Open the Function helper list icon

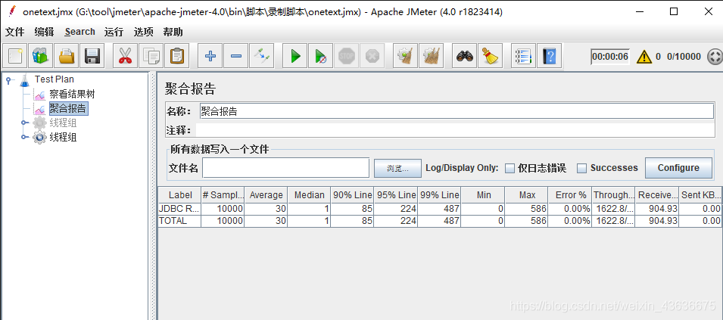point(524,56)
